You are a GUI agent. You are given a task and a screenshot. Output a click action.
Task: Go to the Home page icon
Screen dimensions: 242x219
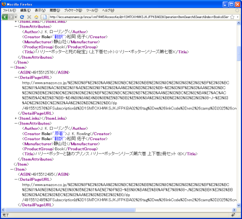pyautogui.click(x=36, y=17)
